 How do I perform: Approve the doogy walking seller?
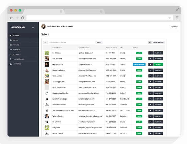tap(158, 64)
